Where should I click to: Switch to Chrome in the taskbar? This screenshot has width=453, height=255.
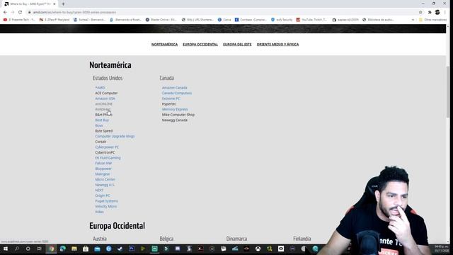(52, 249)
